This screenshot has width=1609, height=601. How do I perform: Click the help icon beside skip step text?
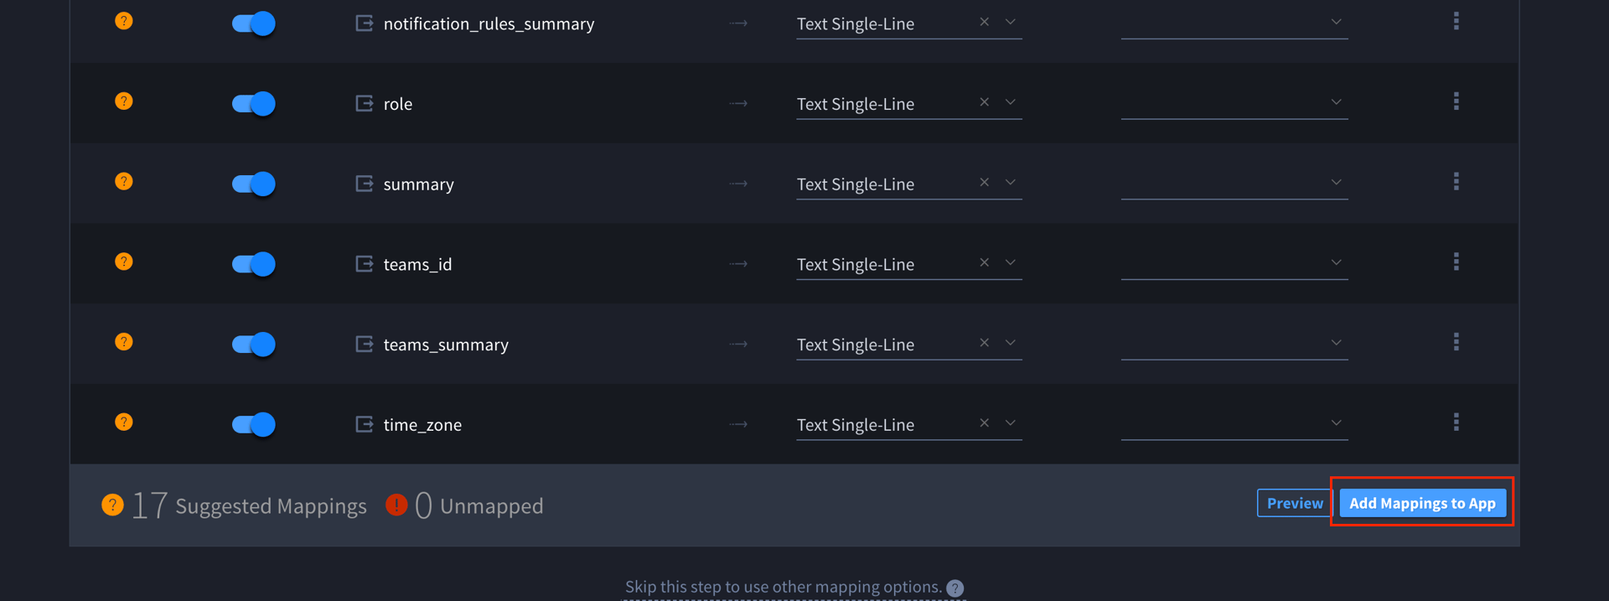(x=955, y=588)
